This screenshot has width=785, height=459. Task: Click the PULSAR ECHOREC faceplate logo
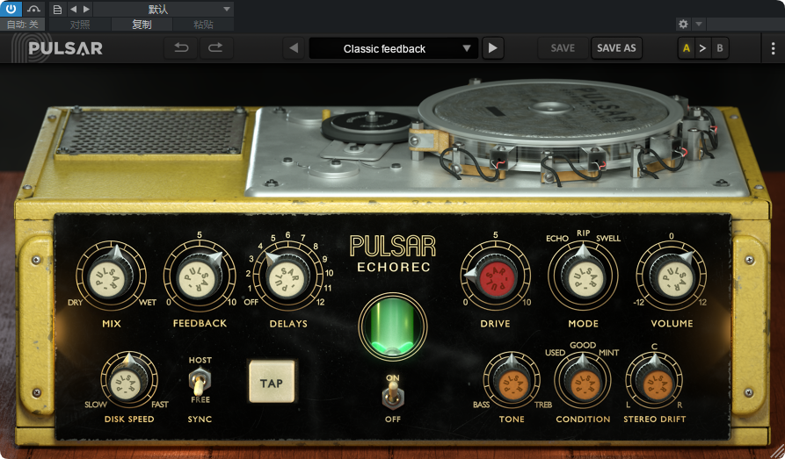pos(393,254)
